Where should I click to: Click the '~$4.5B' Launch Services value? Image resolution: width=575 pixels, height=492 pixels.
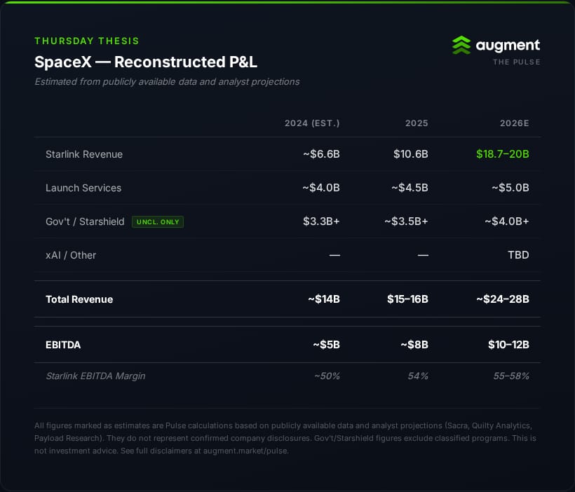coord(410,188)
